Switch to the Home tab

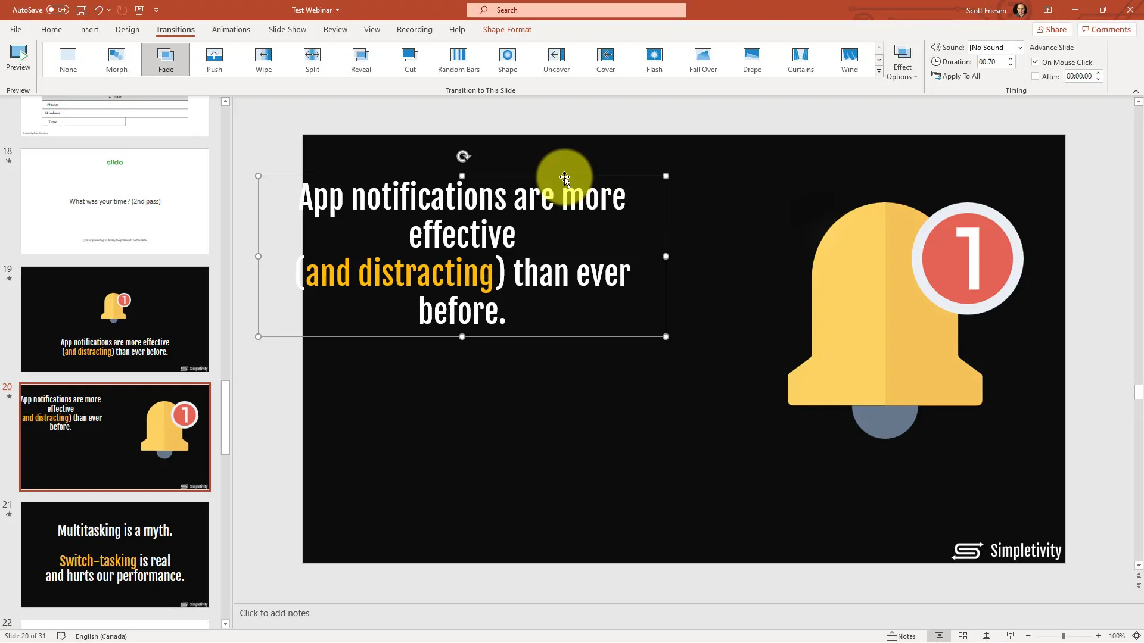click(x=51, y=29)
